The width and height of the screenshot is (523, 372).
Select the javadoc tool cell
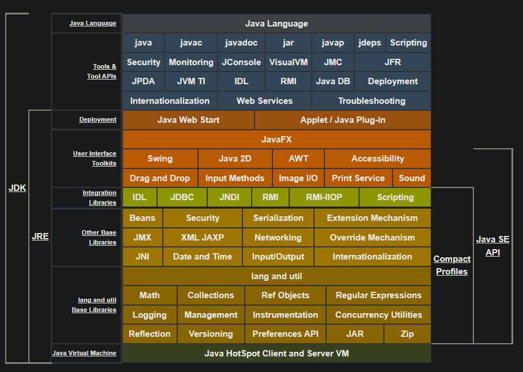(x=241, y=43)
